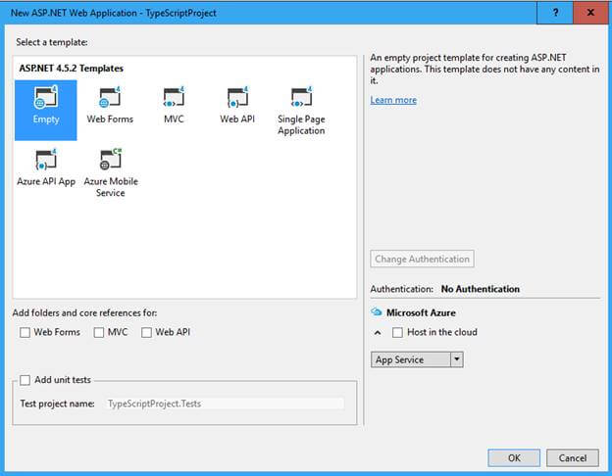Click the Test project name field

[225, 404]
